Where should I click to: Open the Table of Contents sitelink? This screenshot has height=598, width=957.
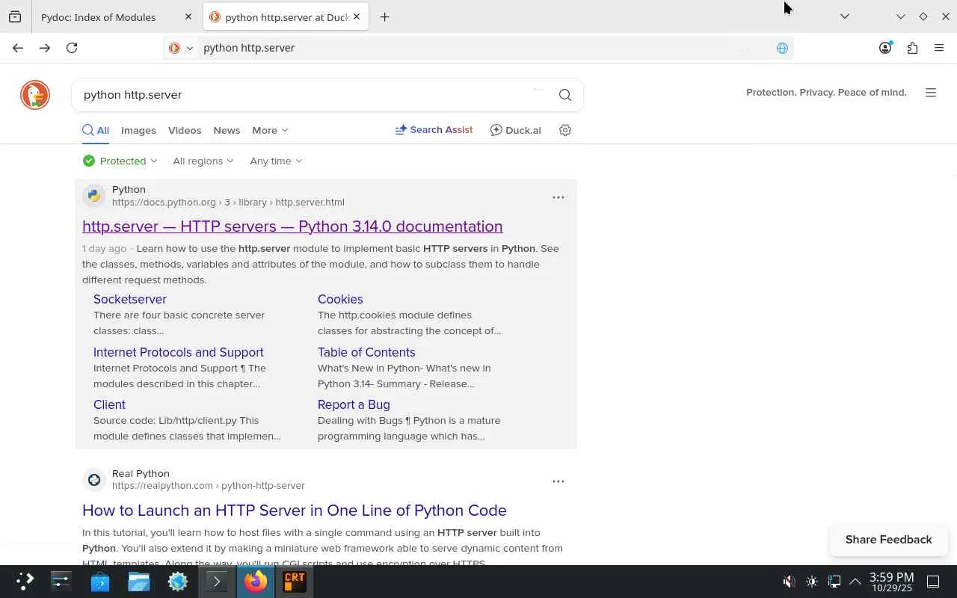366,352
